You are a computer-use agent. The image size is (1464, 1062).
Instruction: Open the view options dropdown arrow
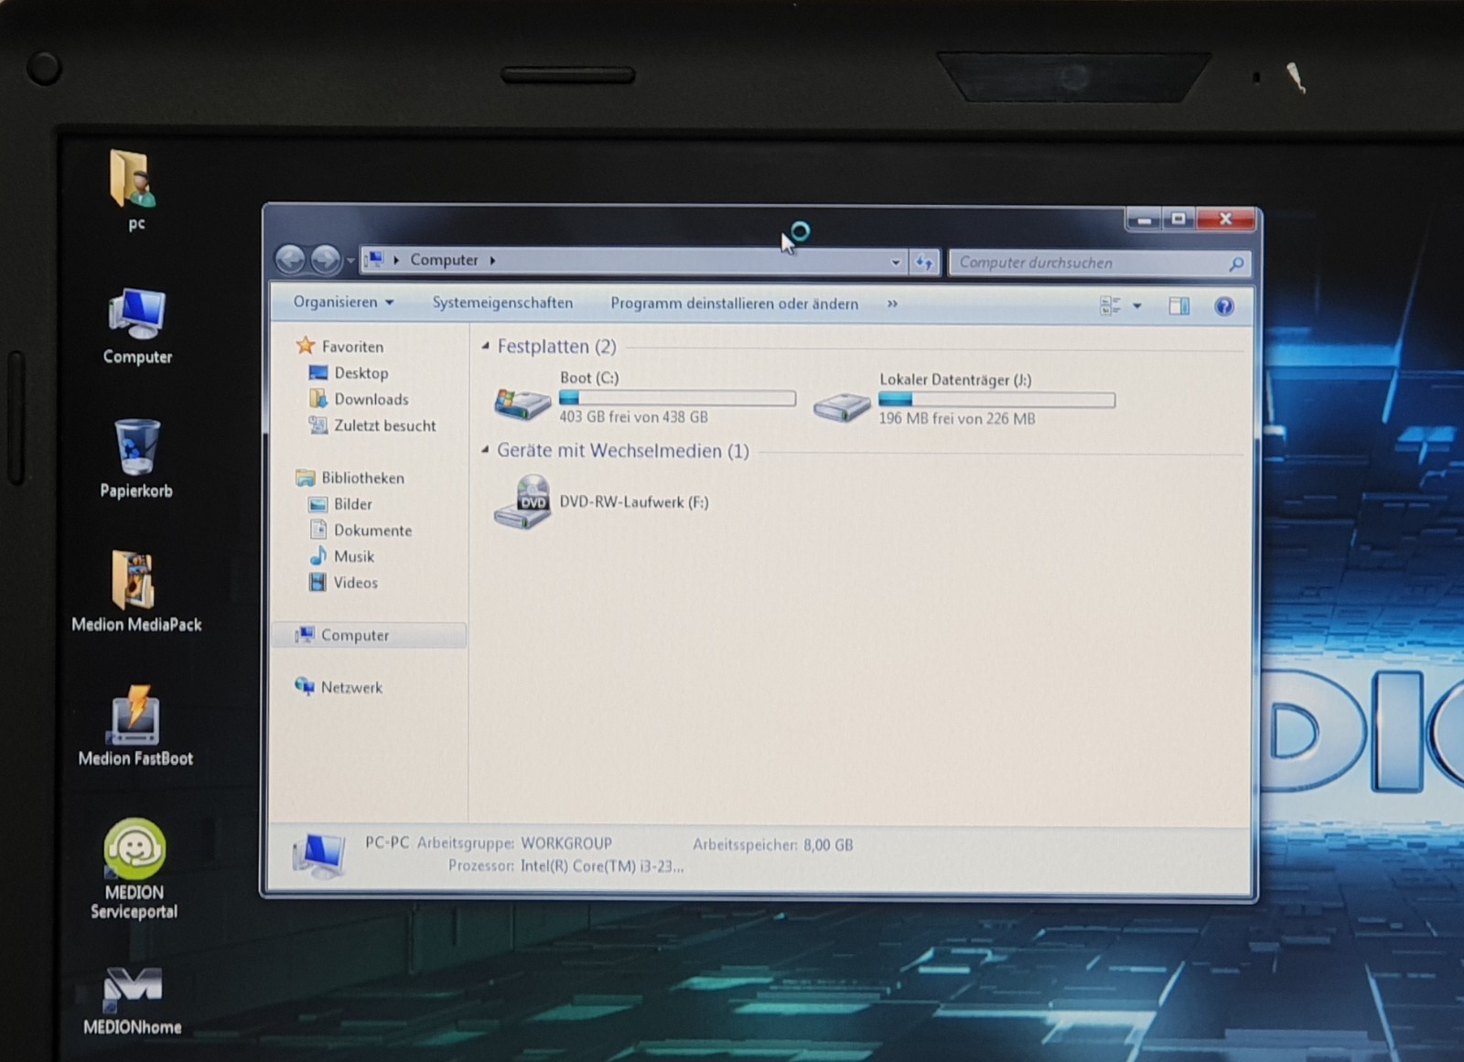coord(1137,306)
